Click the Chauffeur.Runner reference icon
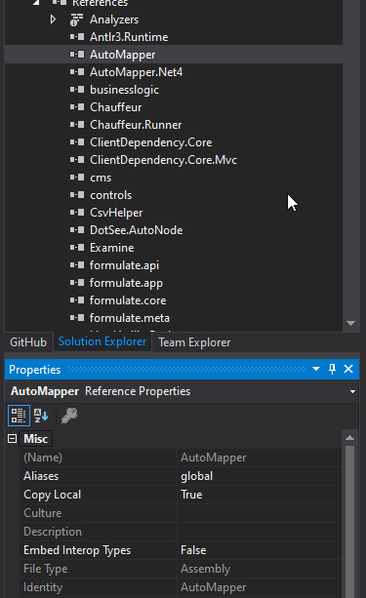The height and width of the screenshot is (598, 366). [x=77, y=125]
